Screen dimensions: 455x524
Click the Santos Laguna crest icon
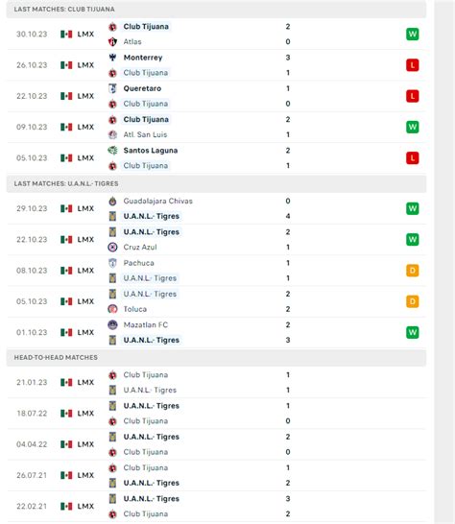[x=112, y=151]
